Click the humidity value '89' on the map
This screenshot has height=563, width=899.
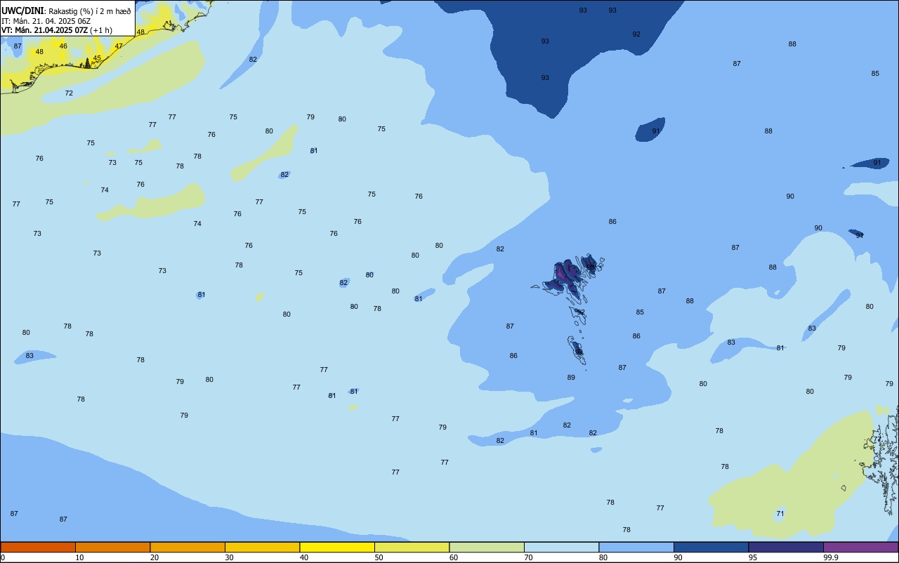point(571,378)
